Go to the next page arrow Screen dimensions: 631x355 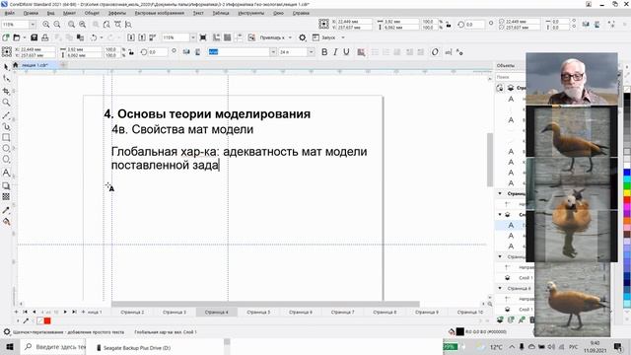[65, 312]
